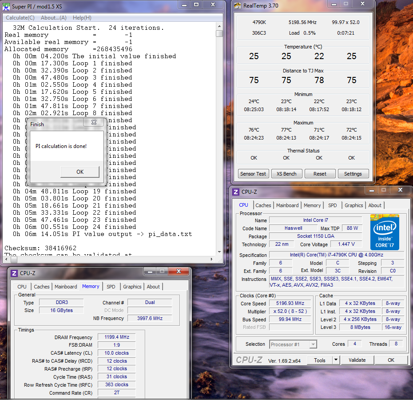This screenshot has width=413, height=400.
Task: Close the memory CPU-Z window
Action: click(x=179, y=271)
